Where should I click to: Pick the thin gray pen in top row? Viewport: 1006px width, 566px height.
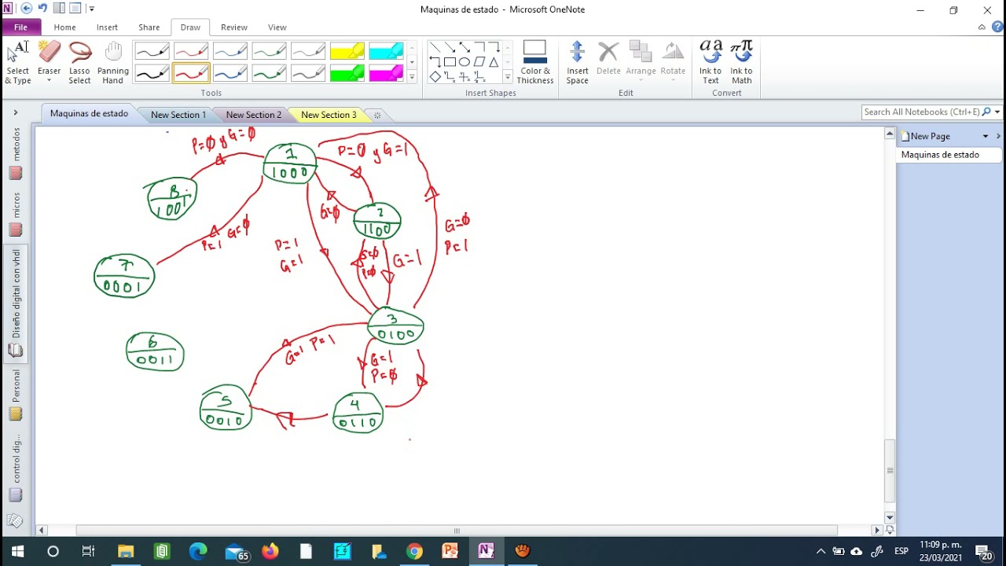309,52
